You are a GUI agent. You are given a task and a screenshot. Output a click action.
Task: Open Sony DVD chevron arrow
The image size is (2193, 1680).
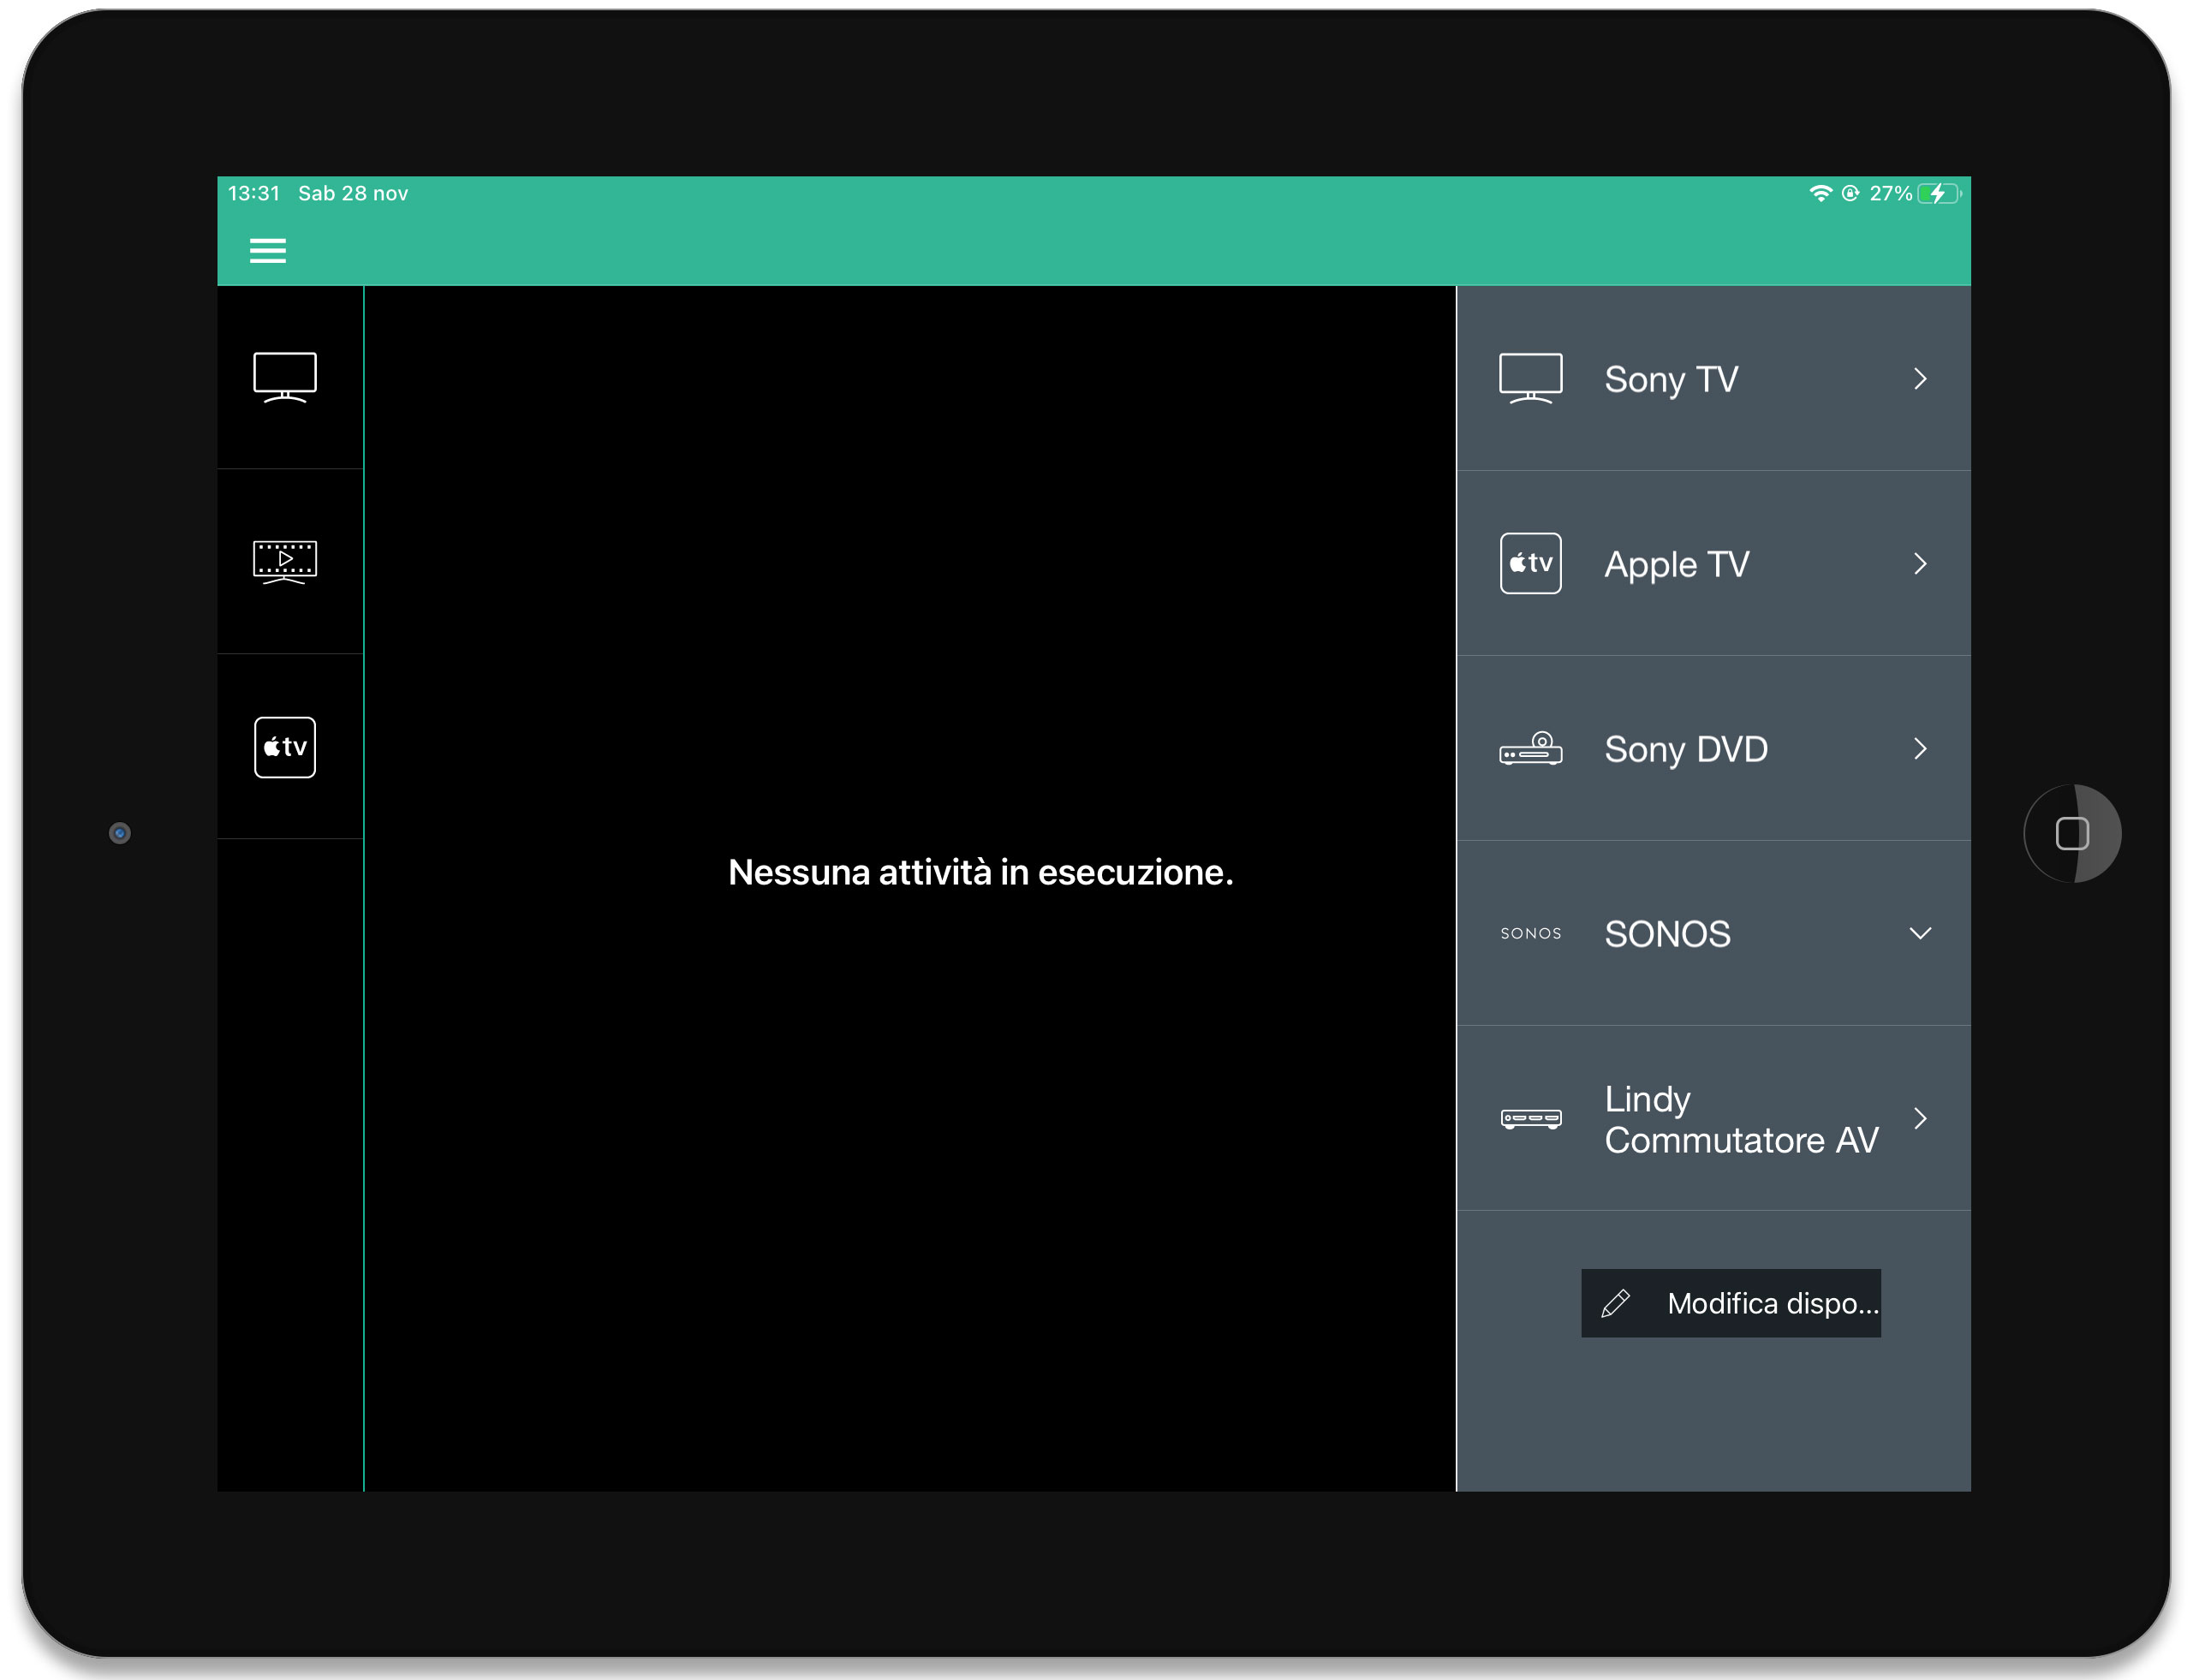(x=1920, y=748)
